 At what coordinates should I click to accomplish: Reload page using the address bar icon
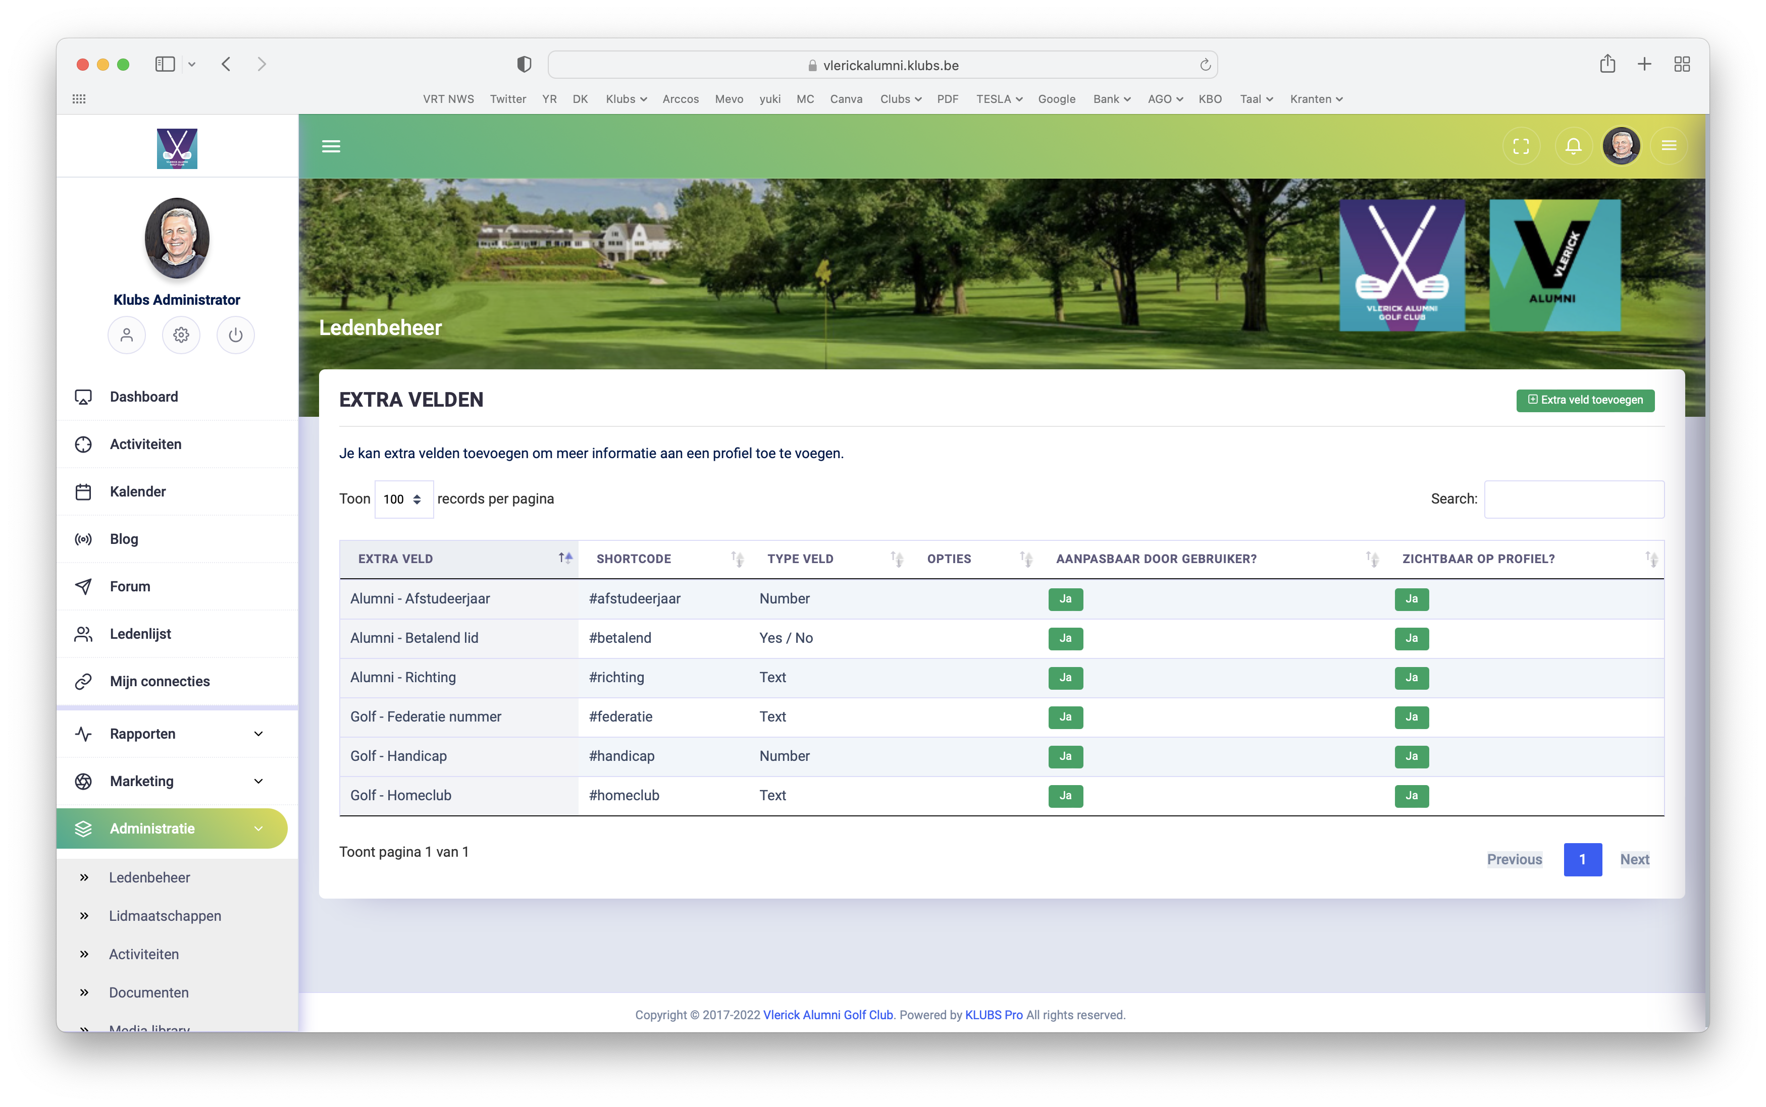click(1205, 65)
